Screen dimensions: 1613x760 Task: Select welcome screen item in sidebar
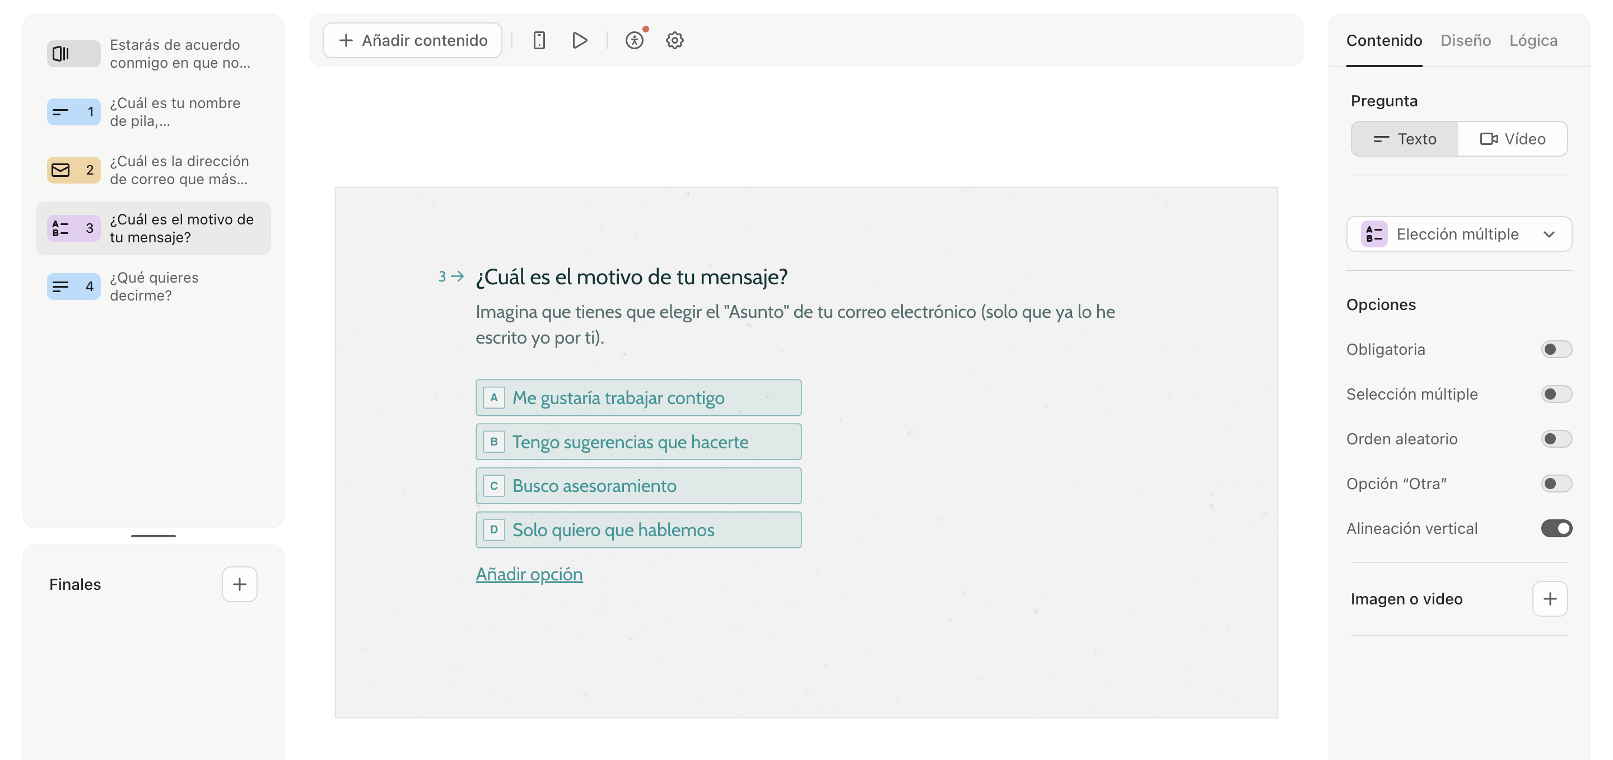[x=153, y=54]
